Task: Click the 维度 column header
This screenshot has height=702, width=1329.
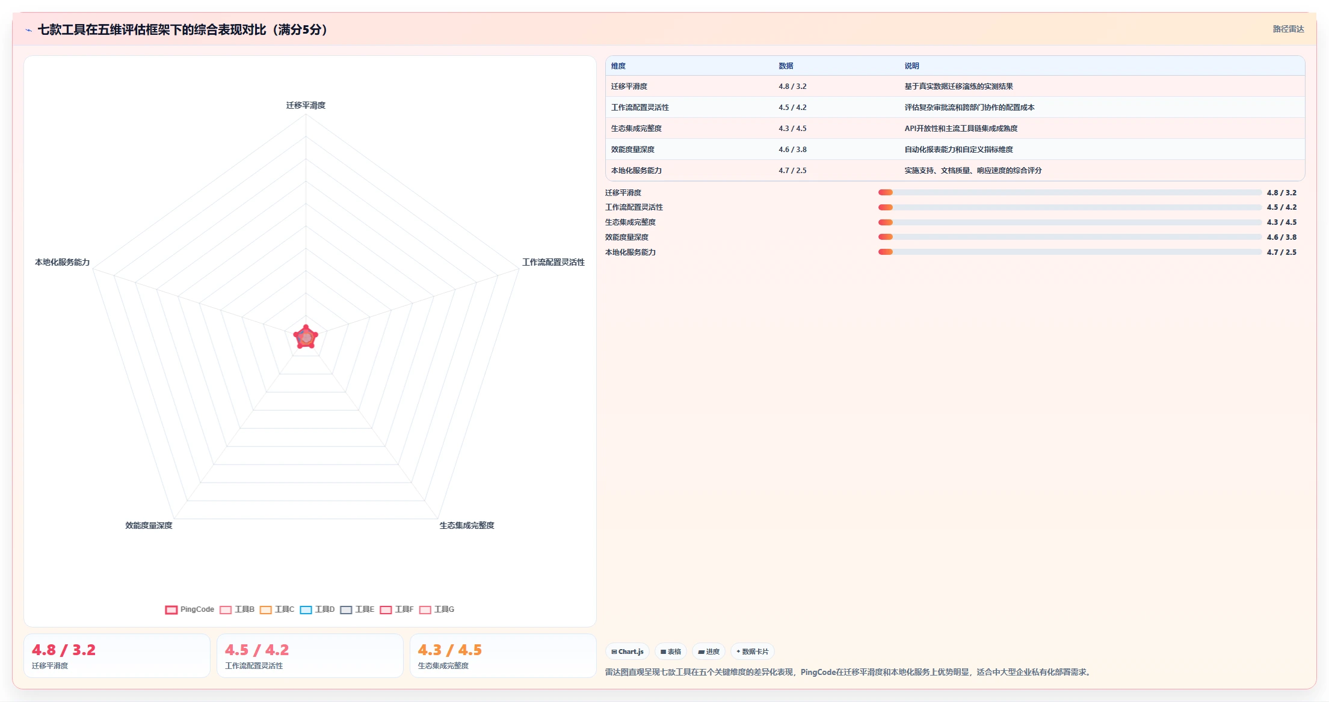Action: 618,66
